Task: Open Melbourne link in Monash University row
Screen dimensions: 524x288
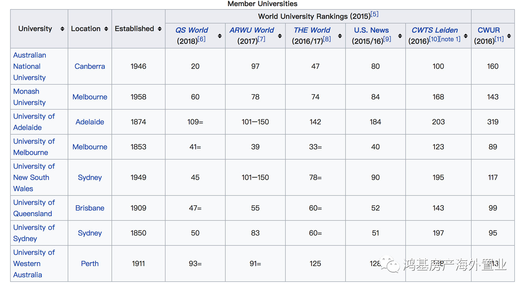Action: coord(90,97)
